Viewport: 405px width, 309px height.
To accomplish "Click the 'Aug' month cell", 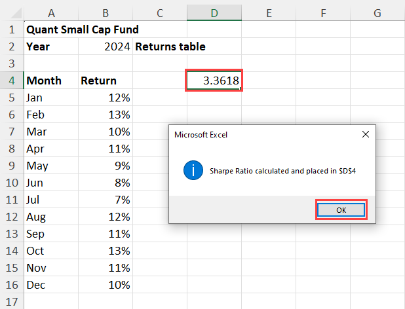I will [51, 217].
